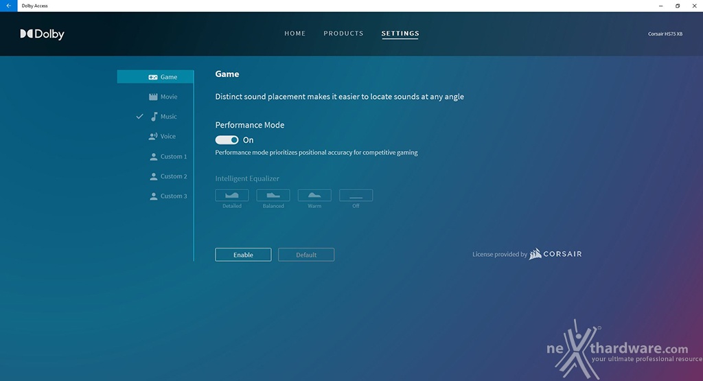Image resolution: width=703 pixels, height=381 pixels.
Task: Select the Custom 2 profile person icon
Action: pyautogui.click(x=153, y=176)
